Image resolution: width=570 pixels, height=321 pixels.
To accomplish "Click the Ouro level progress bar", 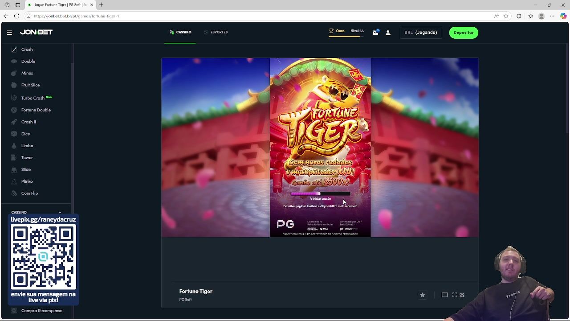I will coord(346,36).
